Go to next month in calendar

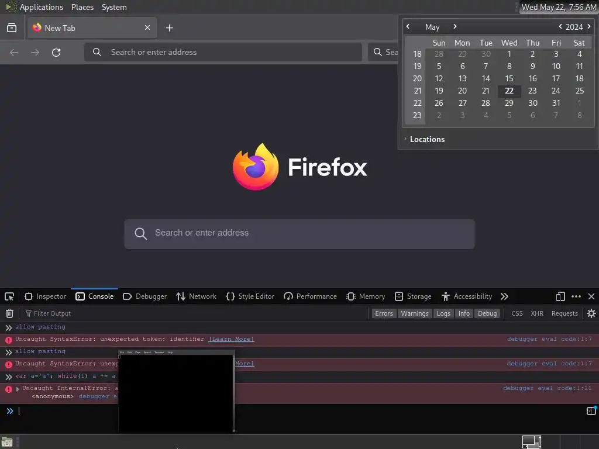[x=455, y=27]
